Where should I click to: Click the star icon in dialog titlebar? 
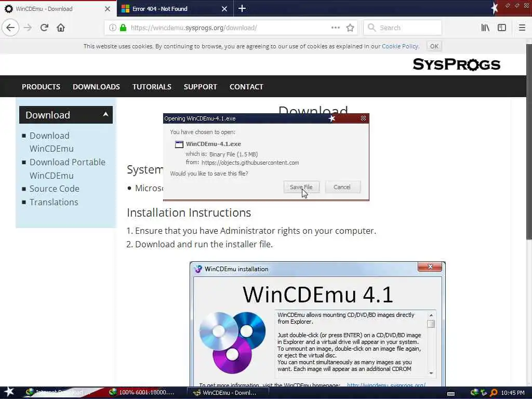click(x=332, y=118)
